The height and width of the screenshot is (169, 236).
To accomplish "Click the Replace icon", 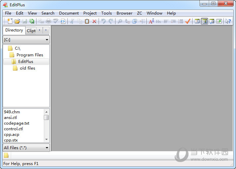I will coord(127,21).
